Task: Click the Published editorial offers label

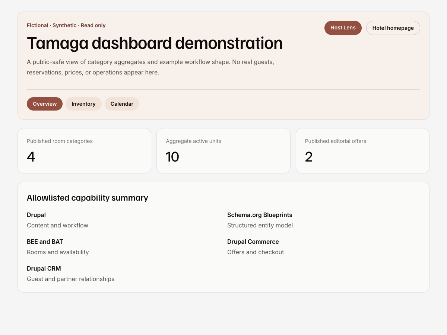Action: [x=336, y=141]
